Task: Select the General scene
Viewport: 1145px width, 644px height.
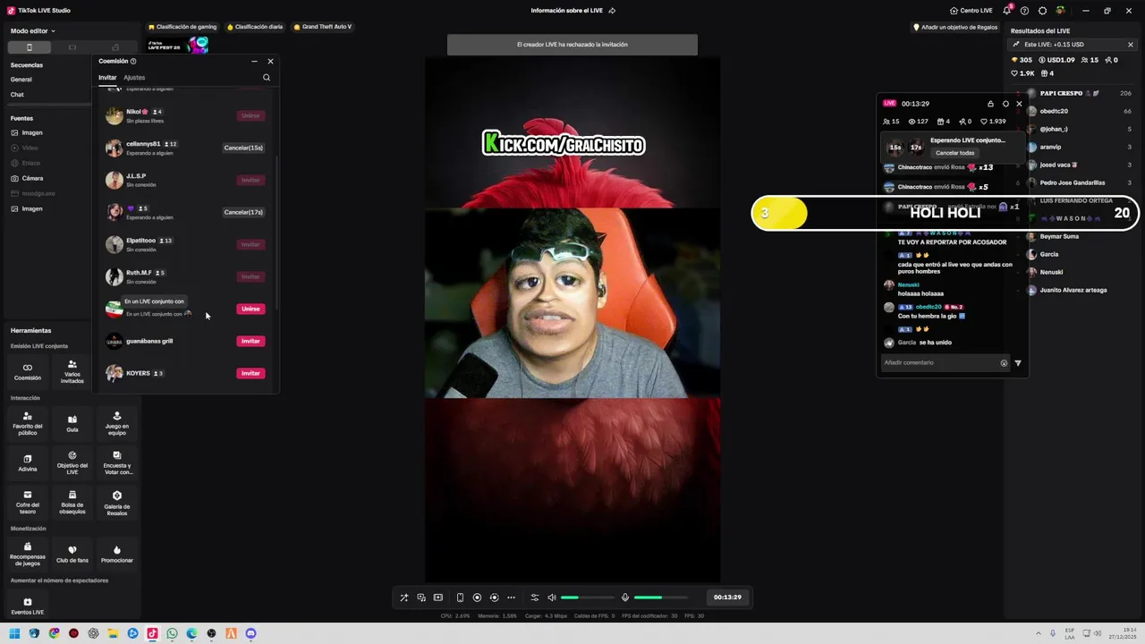Action: (21, 80)
